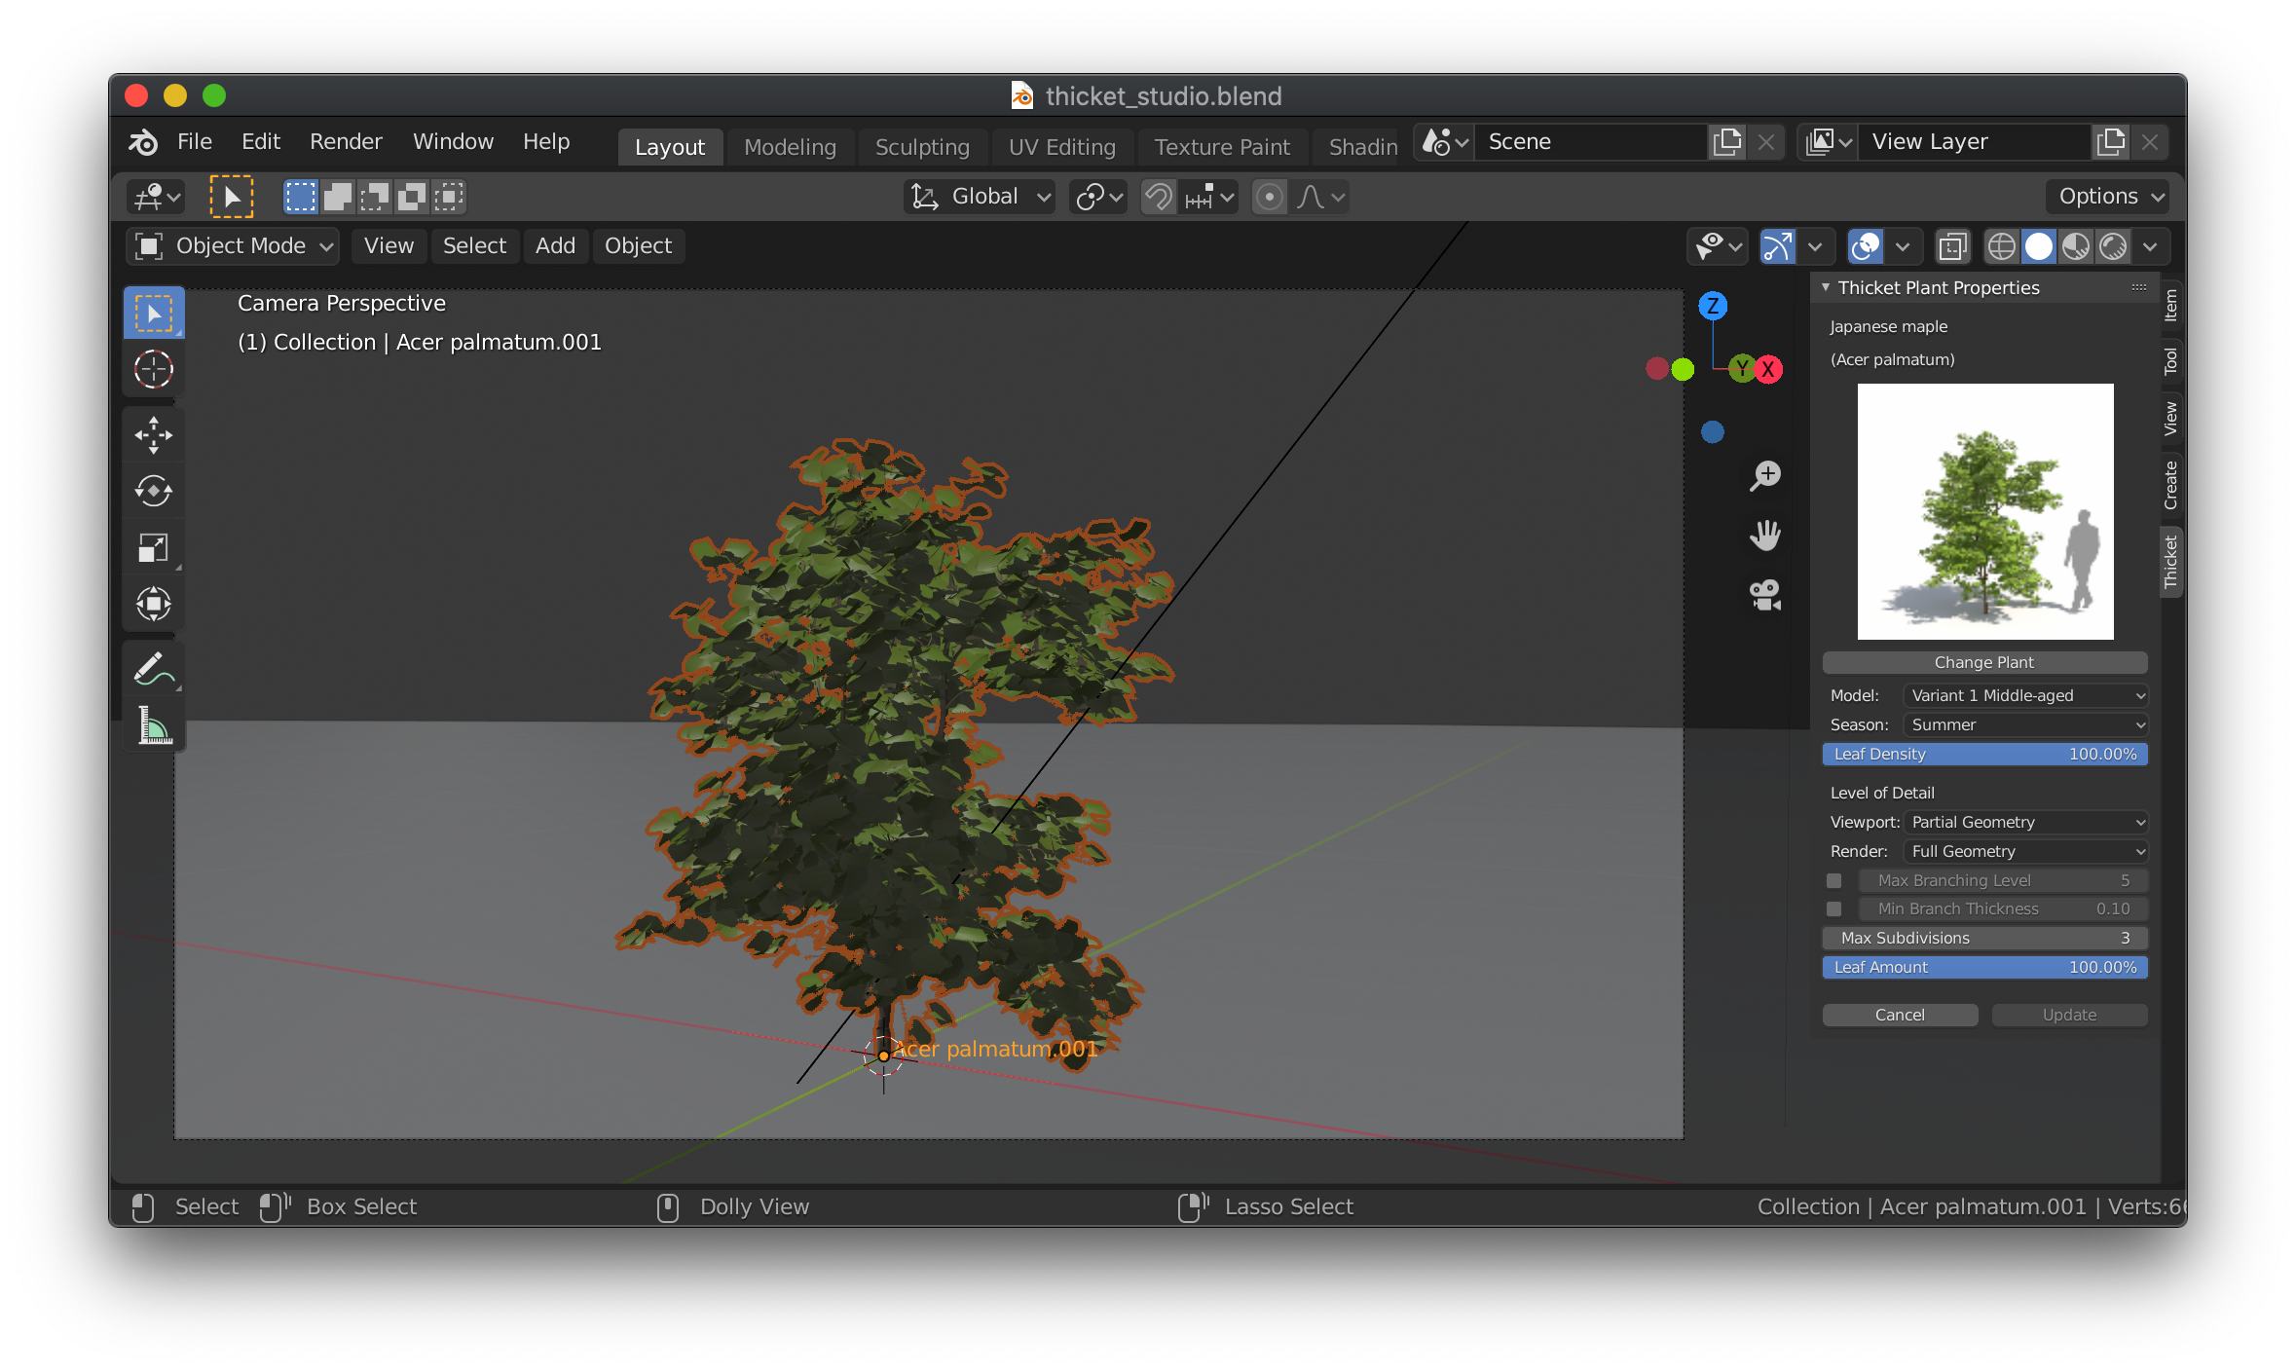Screen dimensions: 2296x1371
Task: Switch to the Sculpting workspace tab
Action: 921,147
